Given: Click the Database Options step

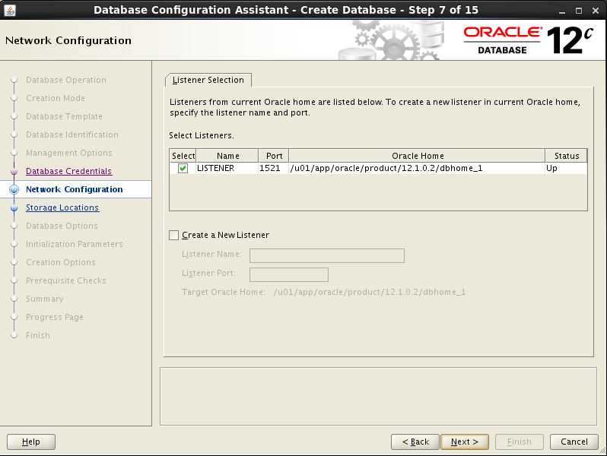Looking at the screenshot, I should 62,226.
